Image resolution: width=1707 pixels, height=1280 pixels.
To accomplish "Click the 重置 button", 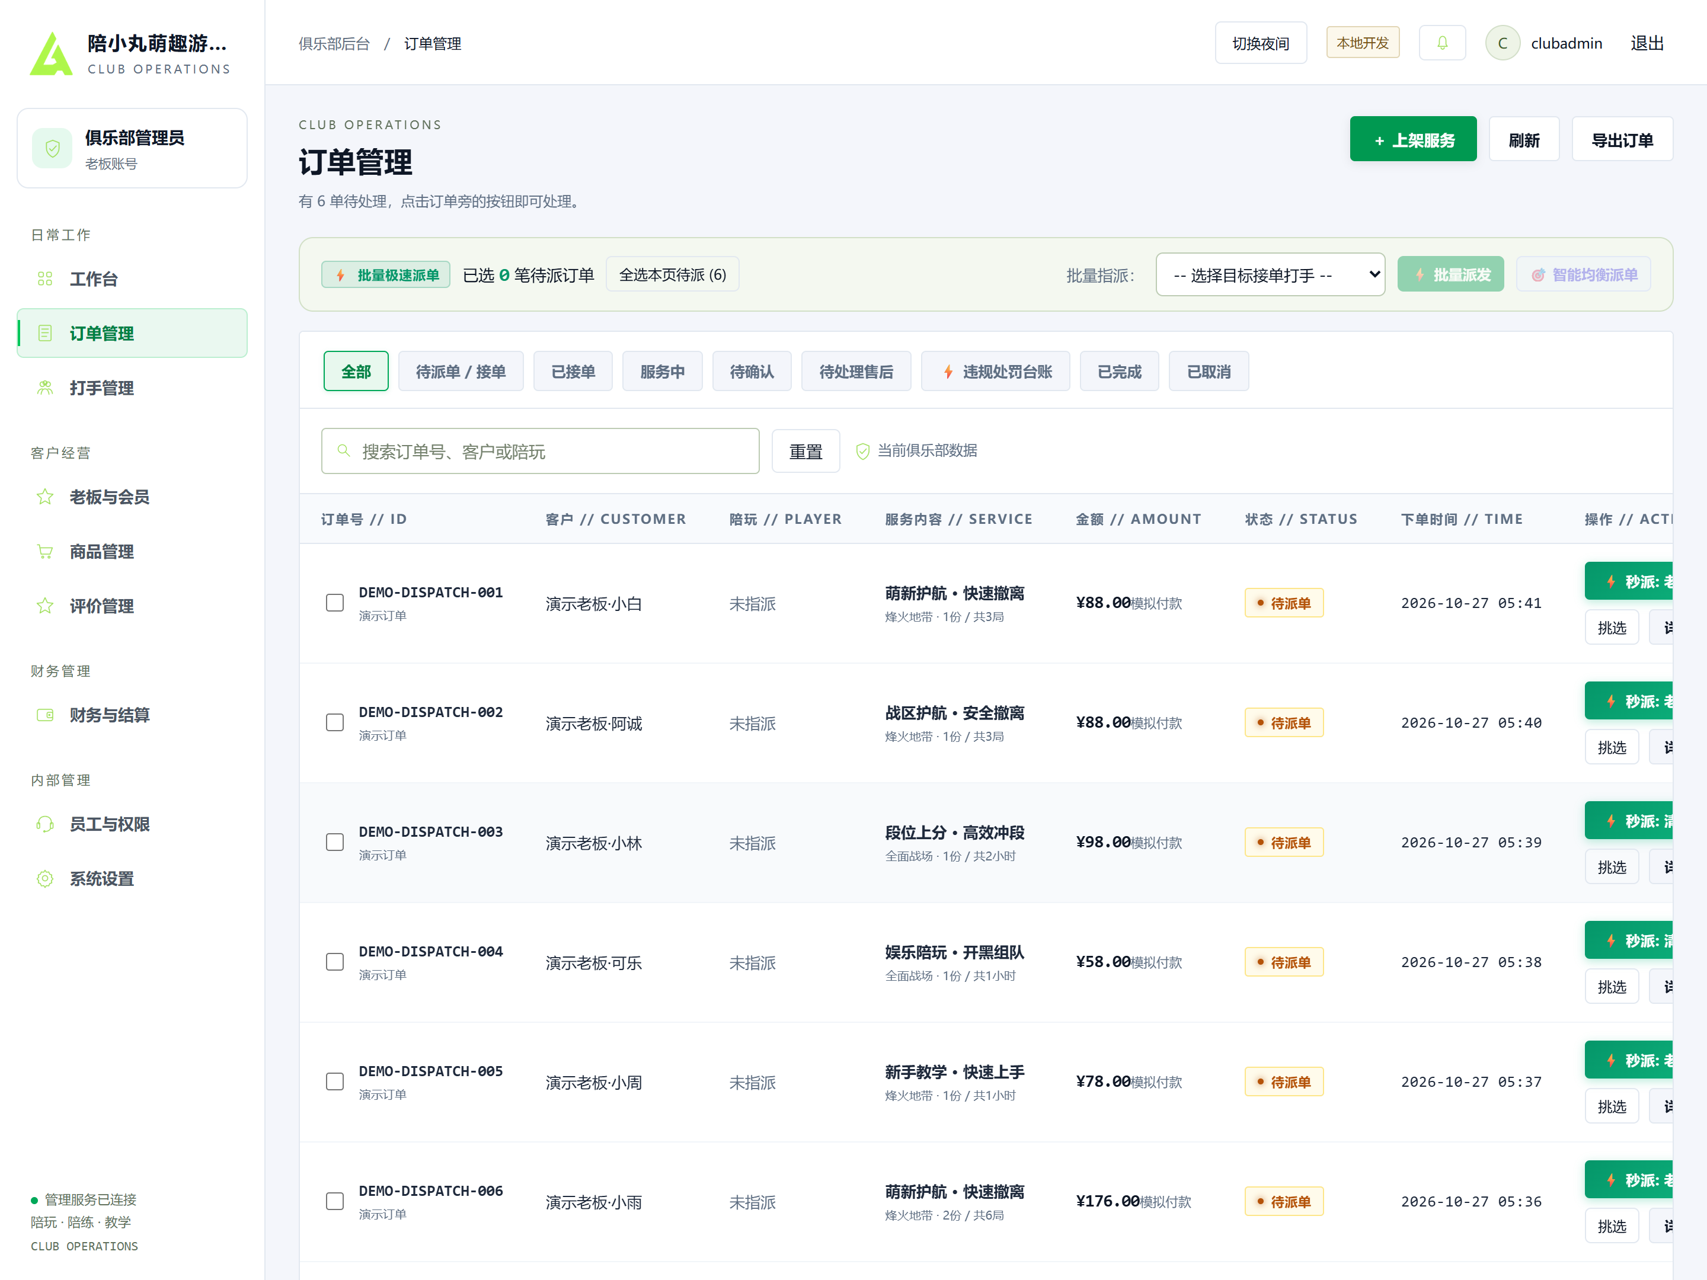I will pos(805,452).
